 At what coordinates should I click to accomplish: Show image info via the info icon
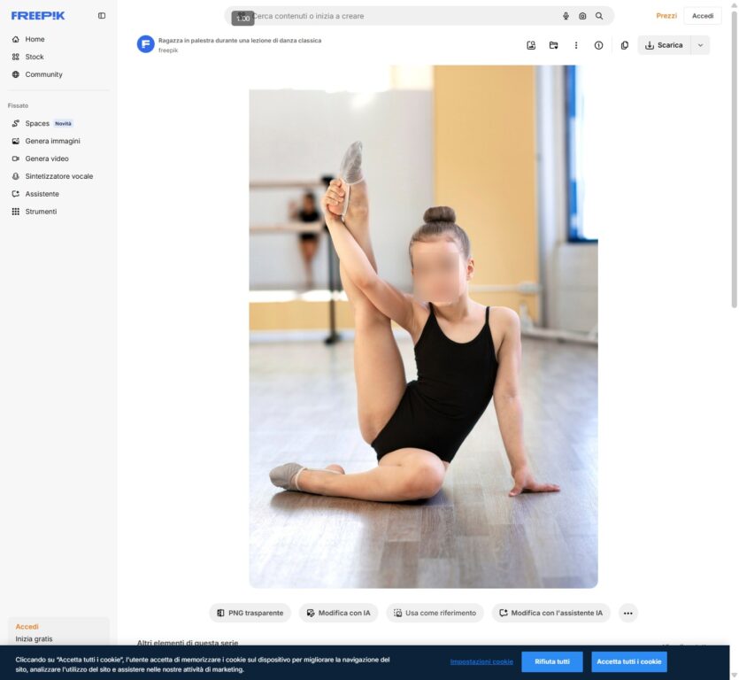598,45
